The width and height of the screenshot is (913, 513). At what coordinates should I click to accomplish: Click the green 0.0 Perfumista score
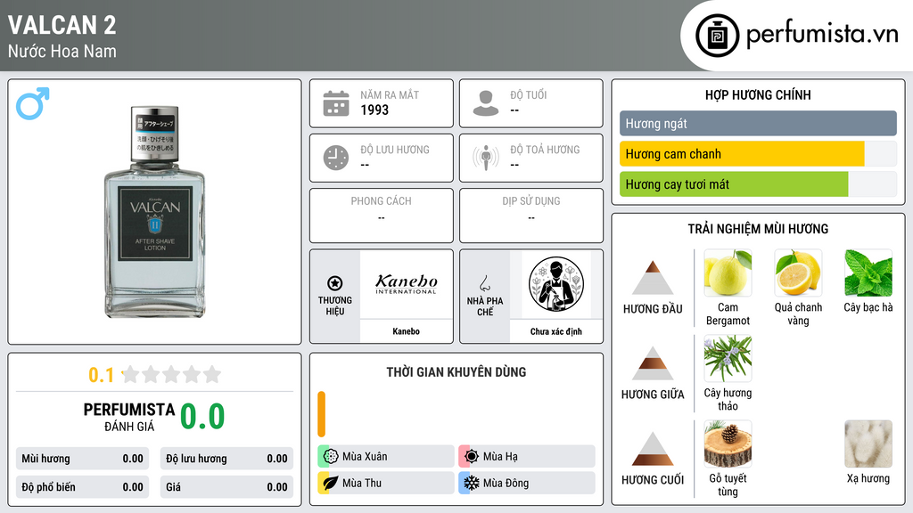pyautogui.click(x=202, y=417)
